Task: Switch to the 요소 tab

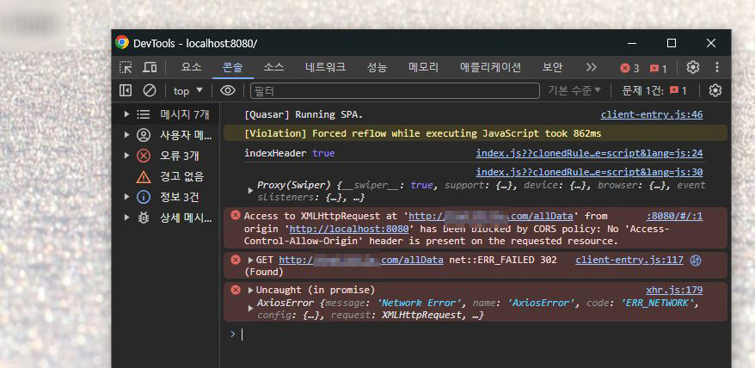Action: 191,67
